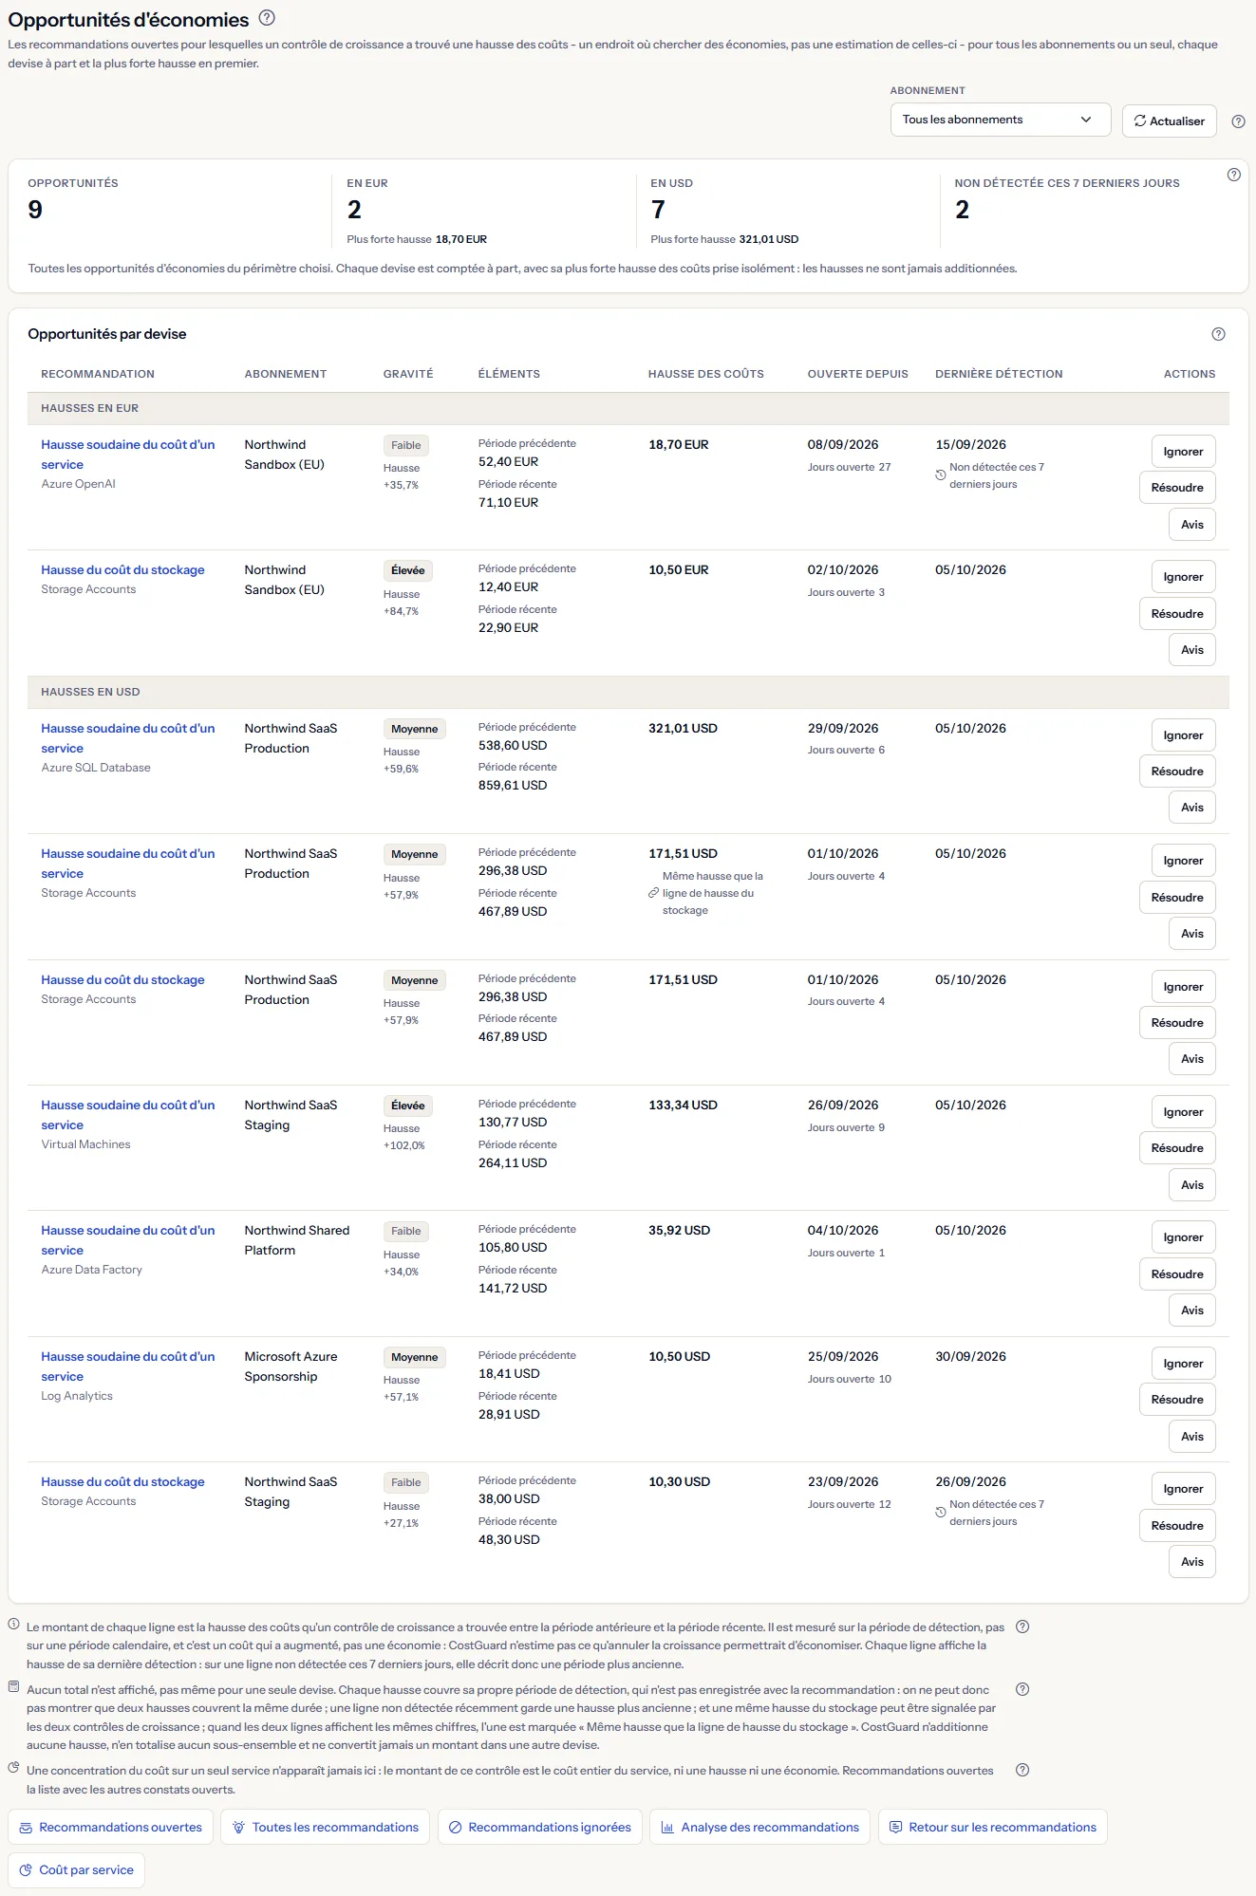Click the help icon beside the "Opportunités d'économies" title
Viewport: 1256px width, 1896px height.
[267, 18]
